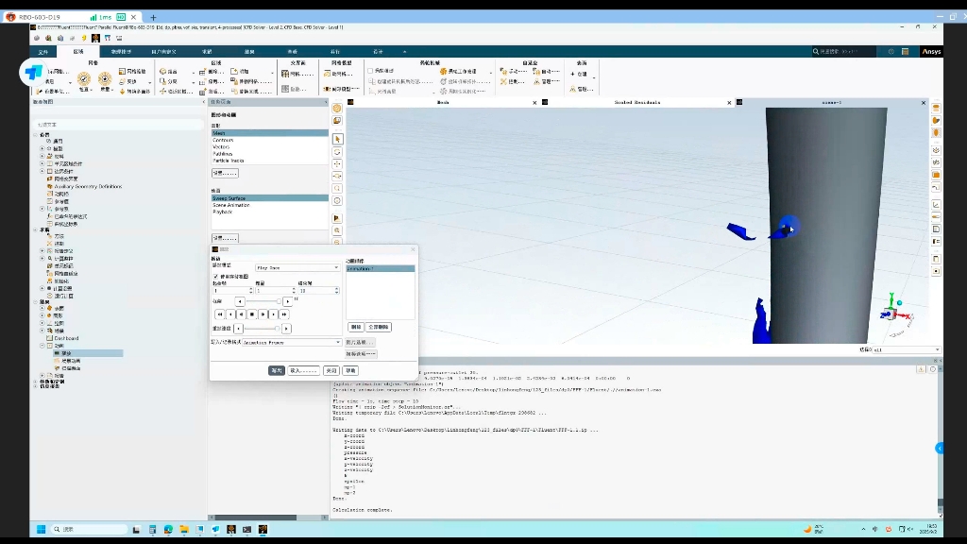The height and width of the screenshot is (544, 967).
Task: Open the Animation Frames format dropdown
Action: (x=292, y=342)
